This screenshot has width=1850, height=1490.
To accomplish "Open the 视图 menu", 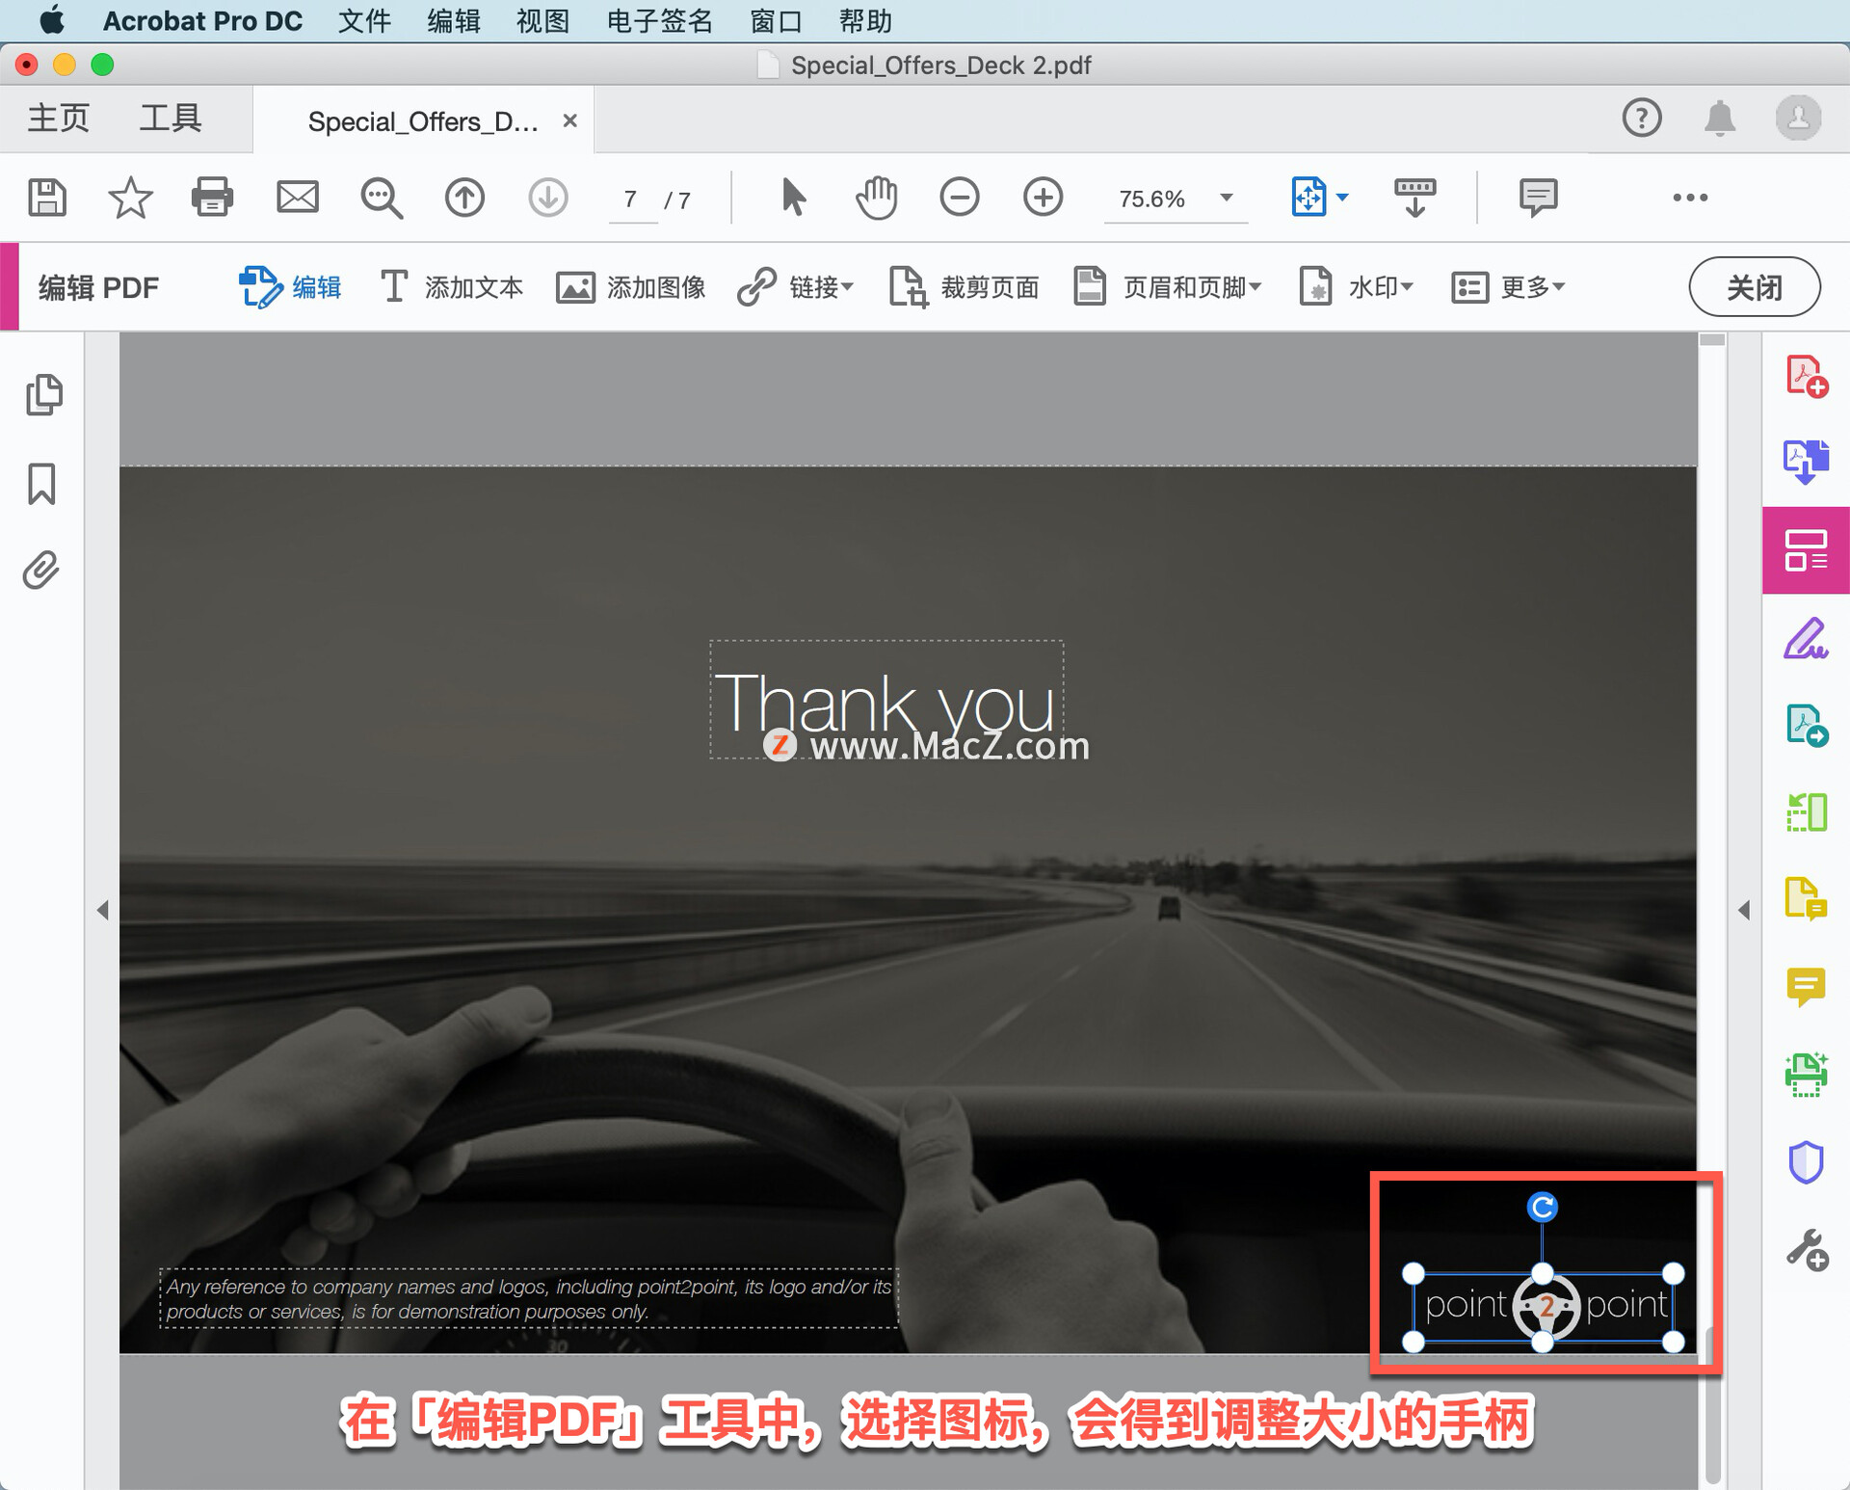I will pos(542,20).
